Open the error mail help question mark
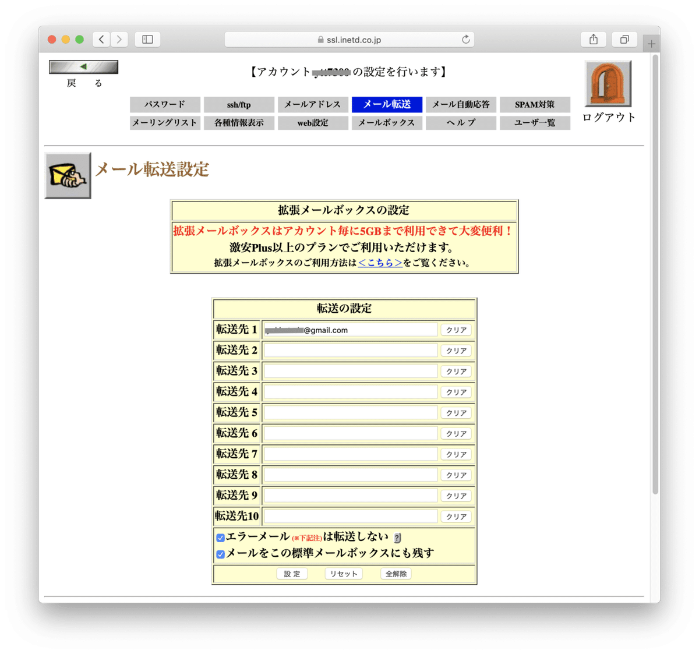Viewport: 699px width, 654px height. click(398, 537)
